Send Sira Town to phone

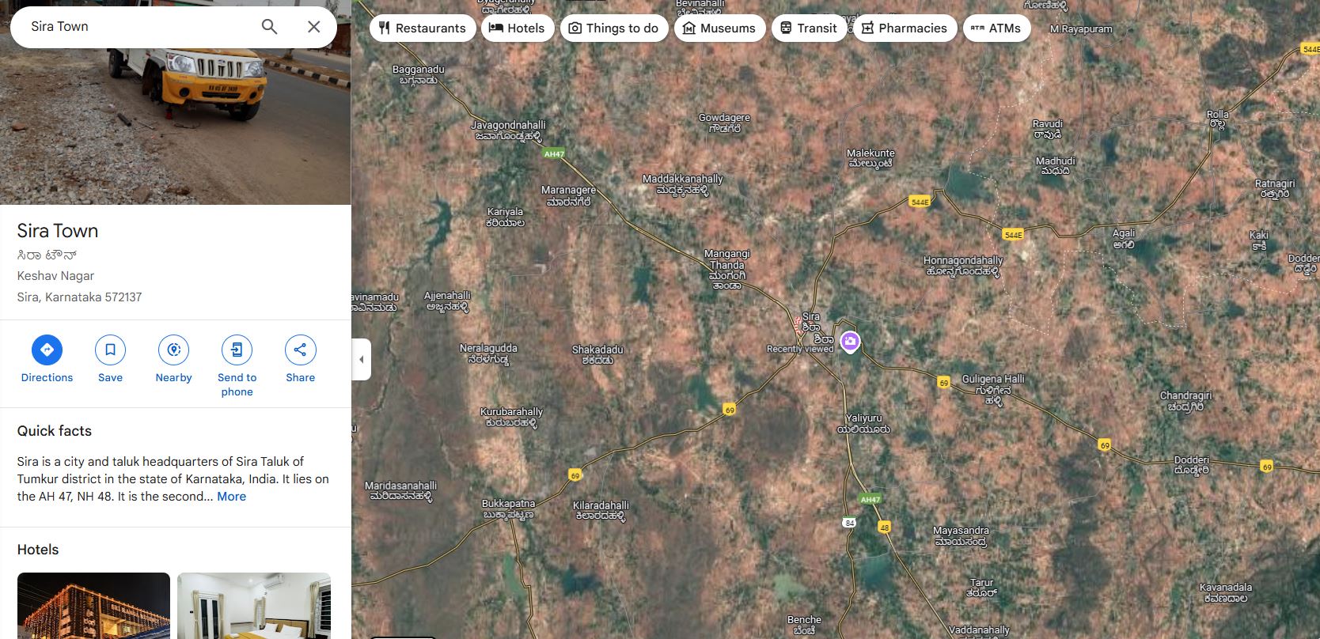pos(237,350)
